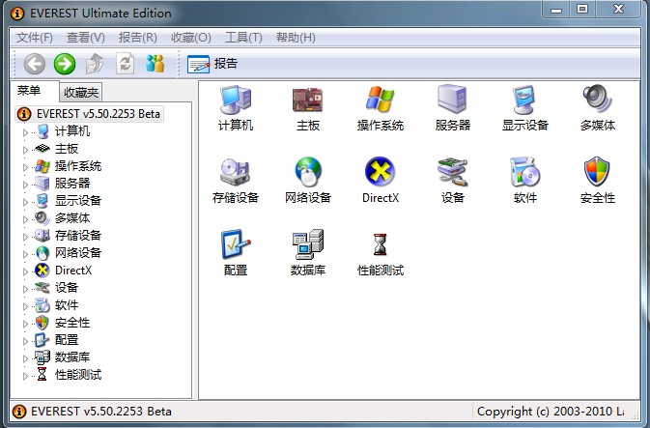
Task: Click the users (people) toolbar icon
Action: (155, 64)
